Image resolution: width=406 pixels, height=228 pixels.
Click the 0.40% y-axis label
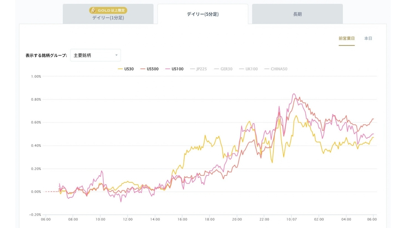point(36,146)
